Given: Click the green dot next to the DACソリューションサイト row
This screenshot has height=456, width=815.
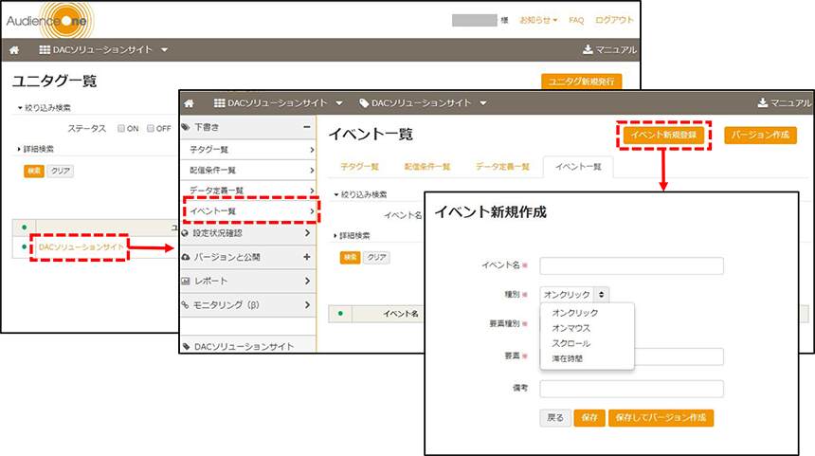Looking at the screenshot, I should 24,246.
